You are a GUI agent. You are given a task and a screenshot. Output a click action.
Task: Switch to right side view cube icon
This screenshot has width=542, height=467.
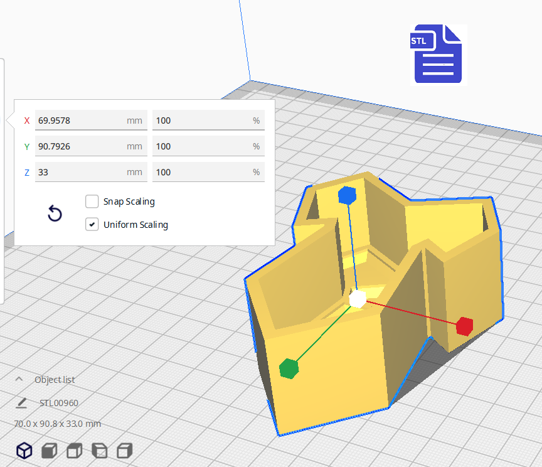125,450
